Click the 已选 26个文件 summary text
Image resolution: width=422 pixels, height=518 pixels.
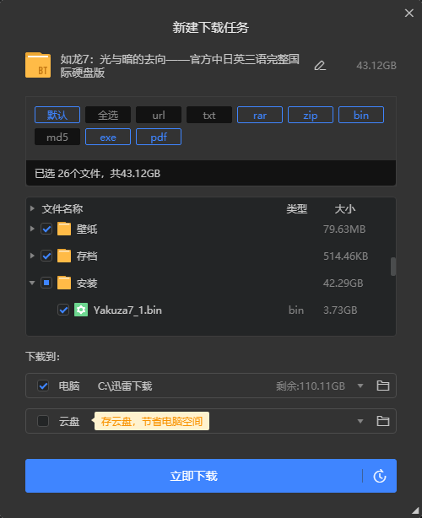click(x=98, y=174)
